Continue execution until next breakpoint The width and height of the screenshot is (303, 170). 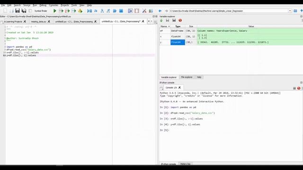pos(115,11)
